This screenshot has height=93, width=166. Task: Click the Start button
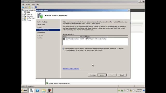pos(24,90)
